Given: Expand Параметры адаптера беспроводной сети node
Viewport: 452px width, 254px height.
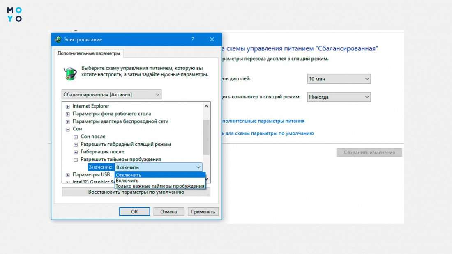Looking at the screenshot, I should pos(68,122).
